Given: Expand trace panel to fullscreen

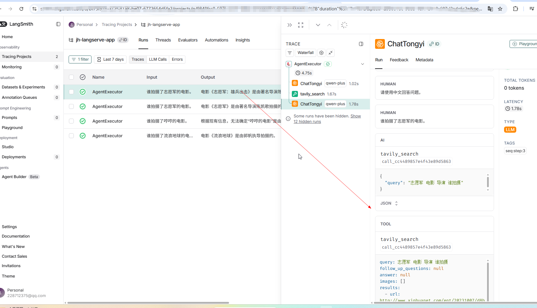Looking at the screenshot, I should click(x=301, y=25).
